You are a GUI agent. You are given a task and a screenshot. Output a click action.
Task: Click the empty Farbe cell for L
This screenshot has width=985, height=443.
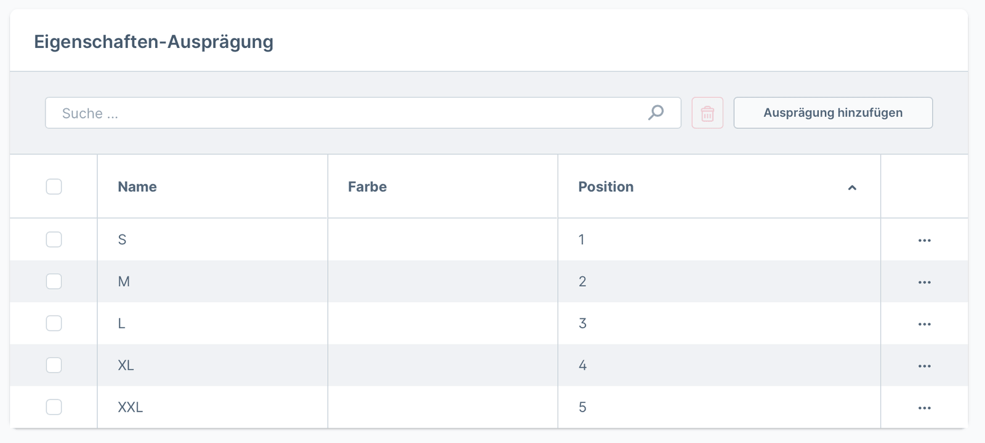[x=442, y=324]
